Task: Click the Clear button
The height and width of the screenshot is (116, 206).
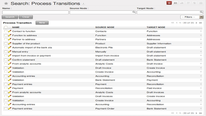Action: [26, 17]
